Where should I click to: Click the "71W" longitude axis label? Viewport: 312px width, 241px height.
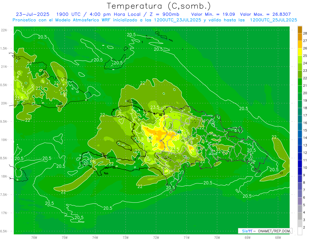[186, 238]
